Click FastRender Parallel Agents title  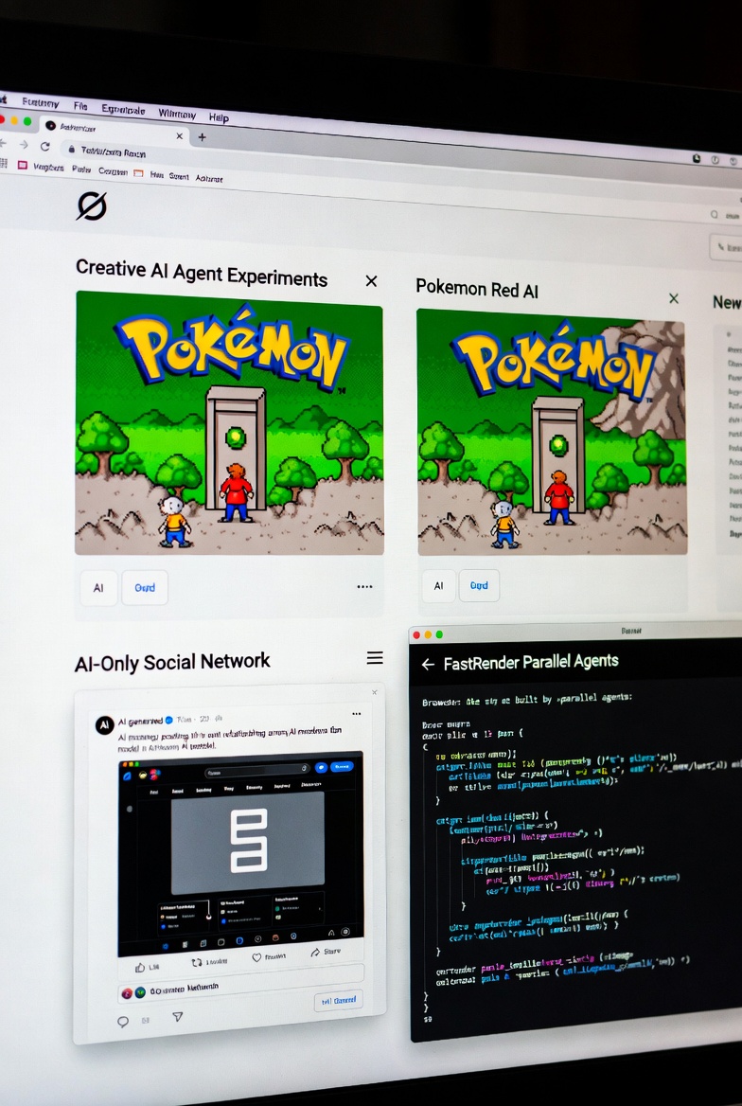click(530, 662)
